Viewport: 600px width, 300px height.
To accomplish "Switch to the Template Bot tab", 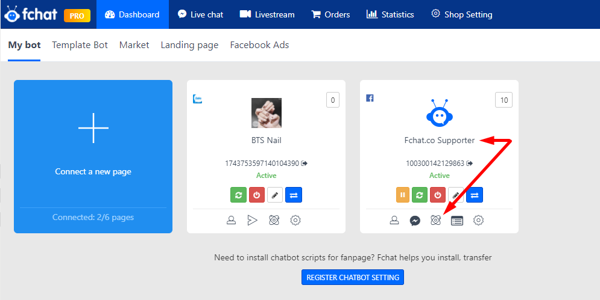I will 80,45.
